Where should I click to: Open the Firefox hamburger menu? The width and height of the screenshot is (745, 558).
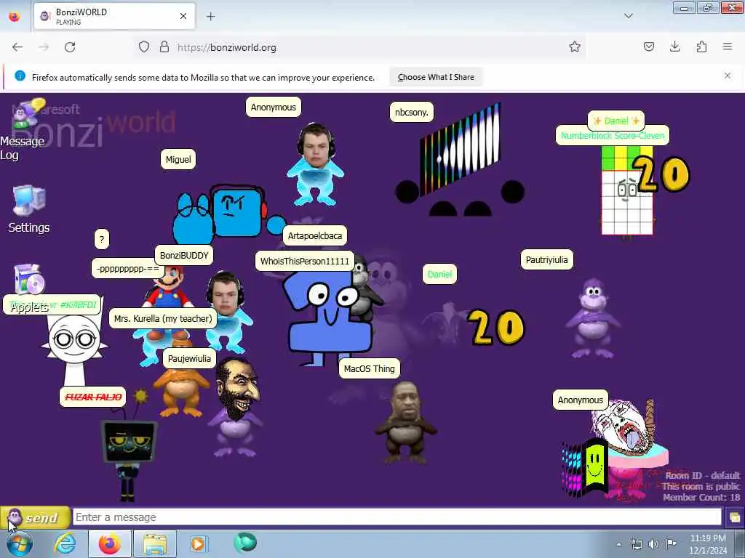pos(728,46)
